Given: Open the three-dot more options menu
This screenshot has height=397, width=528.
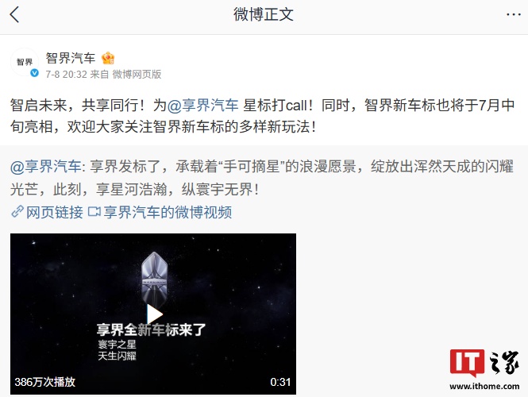Looking at the screenshot, I should pos(514,14).
